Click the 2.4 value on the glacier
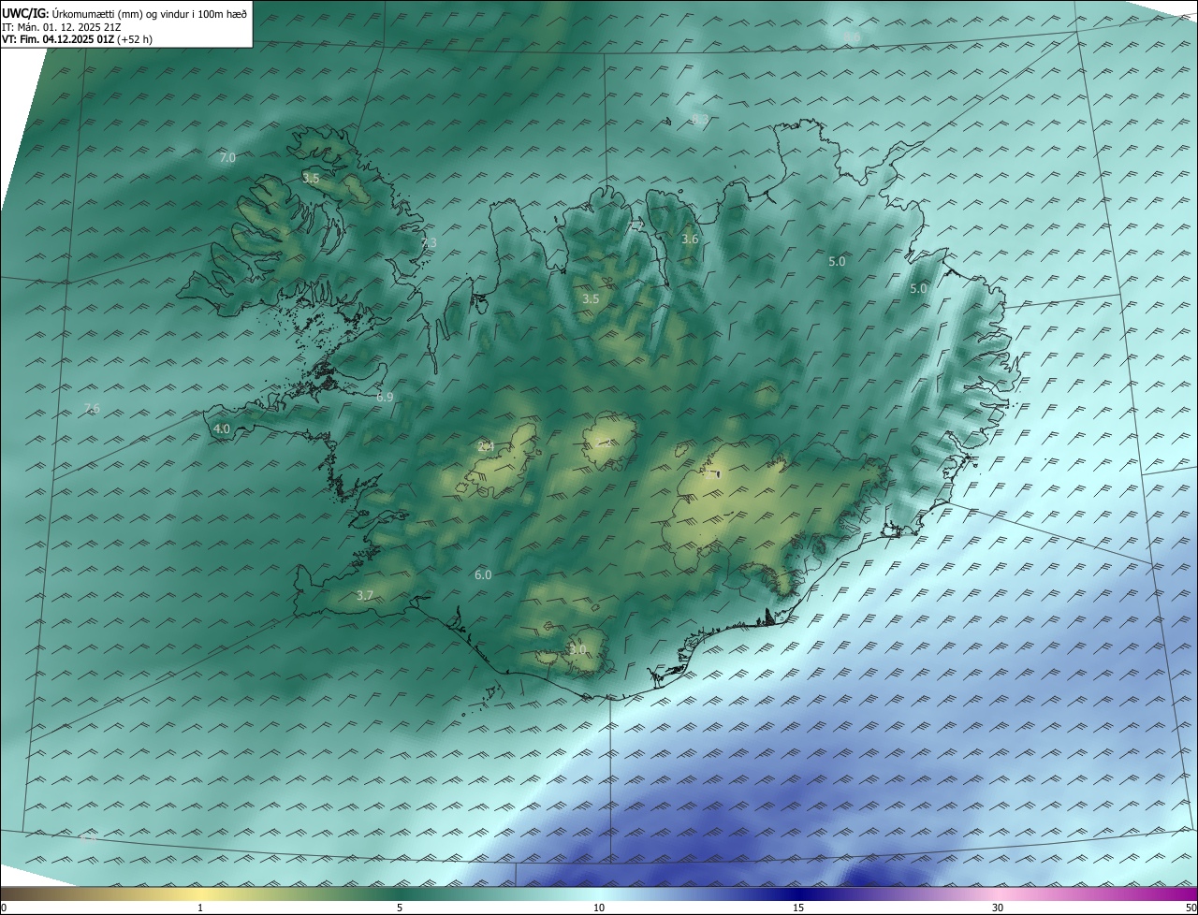 486,446
